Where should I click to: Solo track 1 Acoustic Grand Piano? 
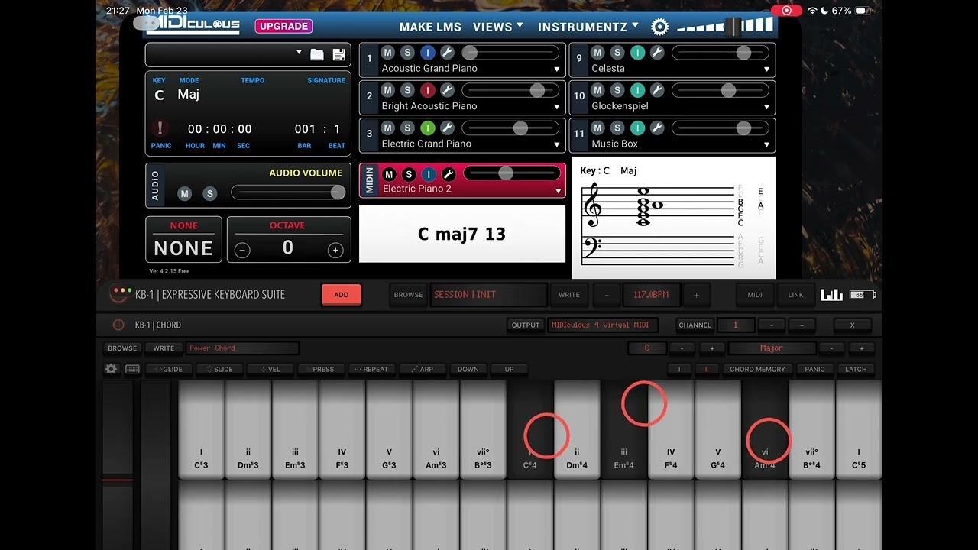coord(408,53)
